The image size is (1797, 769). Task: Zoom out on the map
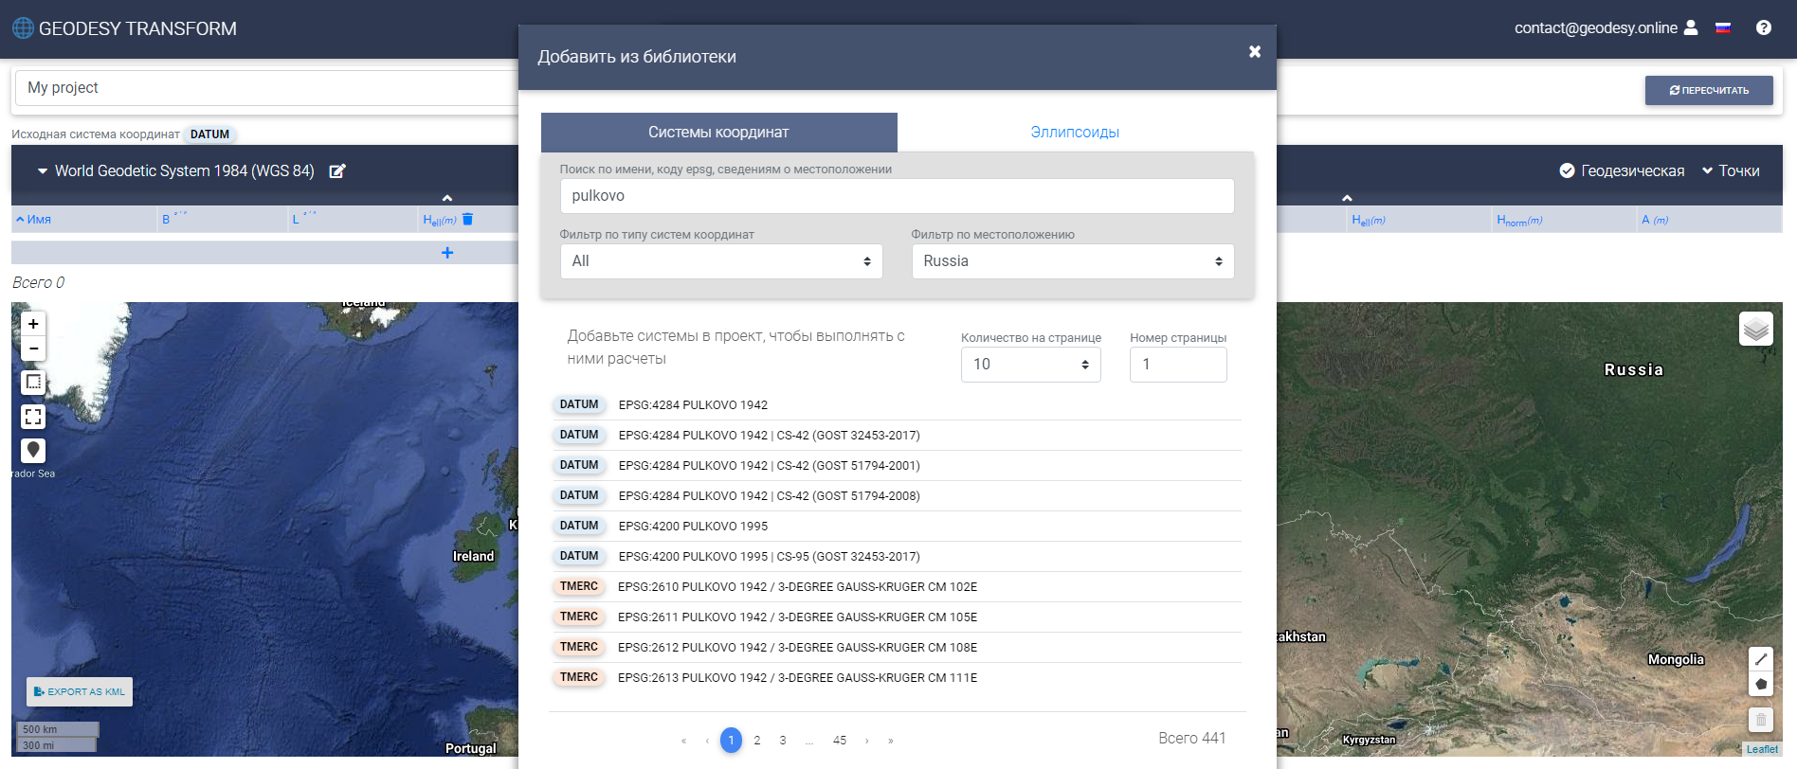click(x=33, y=349)
